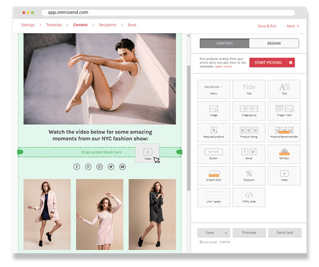Screen dimensions: 319x267
Task: Add an HTML code block
Action: pyautogui.click(x=249, y=197)
